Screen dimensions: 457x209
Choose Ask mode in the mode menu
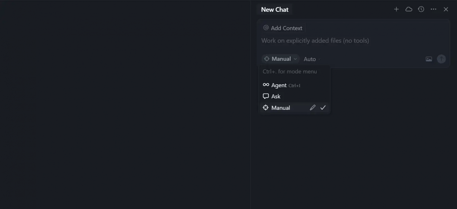point(276,96)
